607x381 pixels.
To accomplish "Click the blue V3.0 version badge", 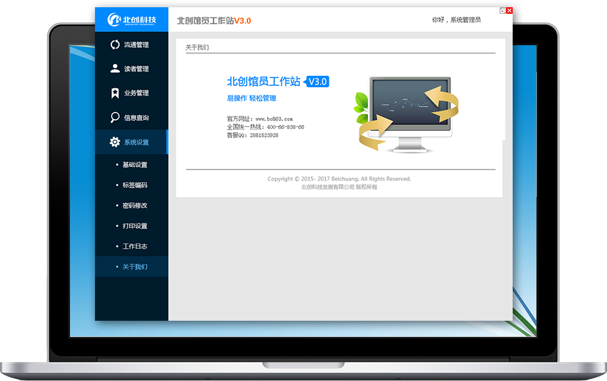I will [318, 82].
